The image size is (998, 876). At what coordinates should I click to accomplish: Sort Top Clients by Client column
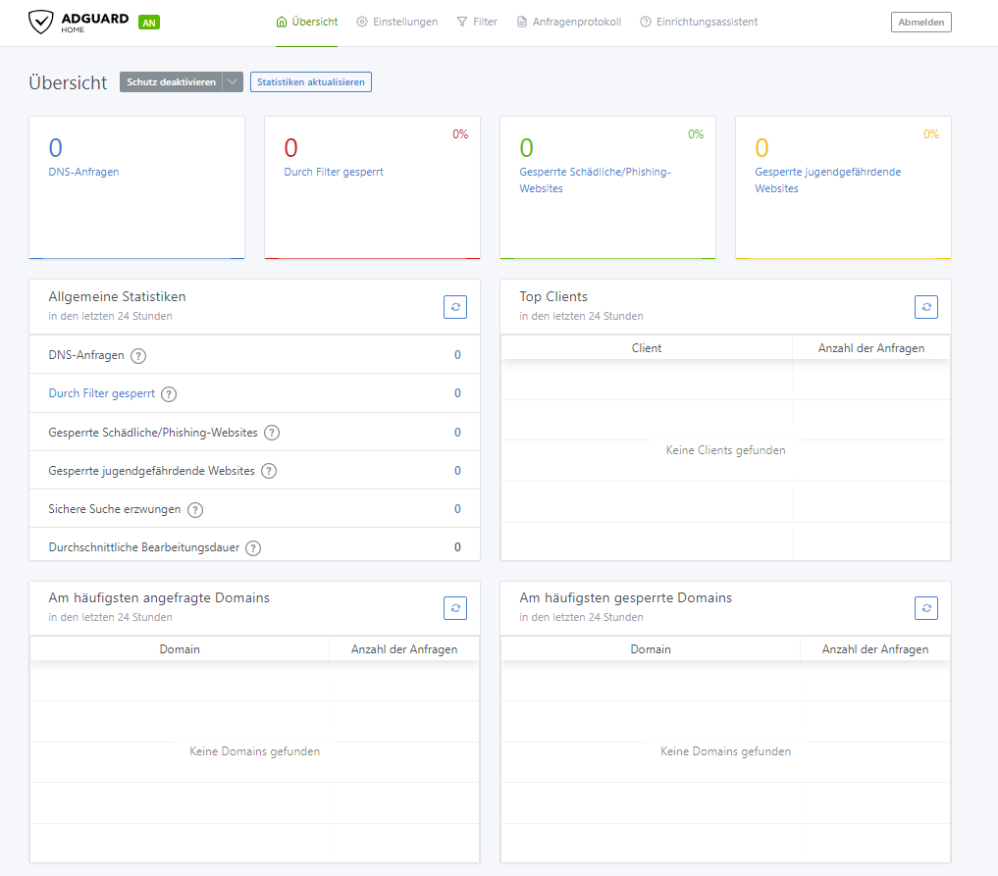(x=647, y=348)
